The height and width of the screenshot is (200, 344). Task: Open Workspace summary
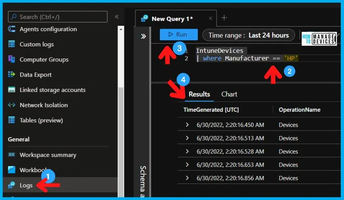(x=48, y=155)
